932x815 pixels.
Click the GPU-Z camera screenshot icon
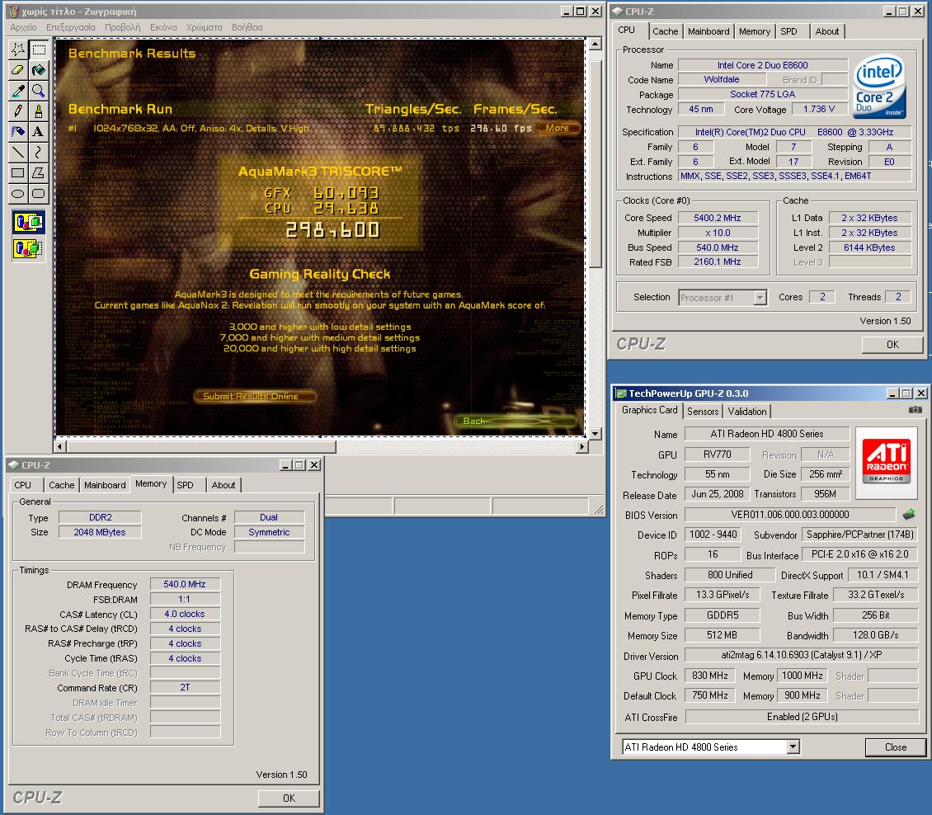(x=915, y=410)
